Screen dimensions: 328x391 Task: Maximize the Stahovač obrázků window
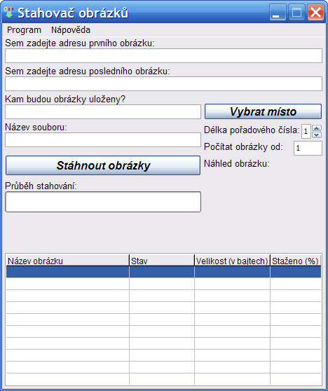[x=296, y=13]
